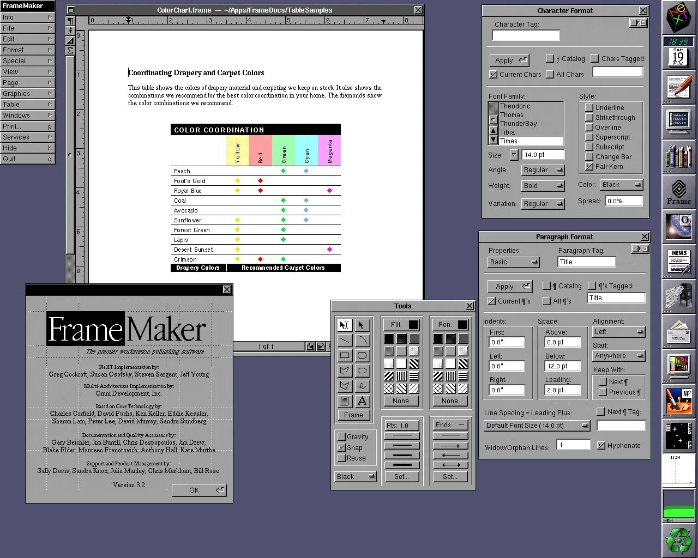Choose Quit from the FrameMaker menu
This screenshot has height=558, width=698.
point(27,159)
